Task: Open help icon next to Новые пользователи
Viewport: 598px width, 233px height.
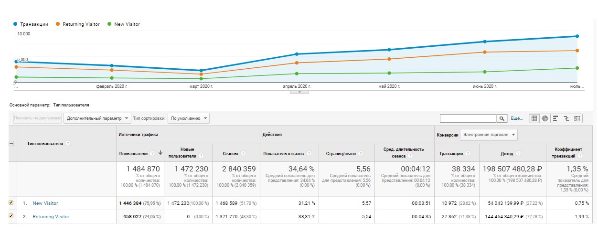Action: click(x=201, y=156)
